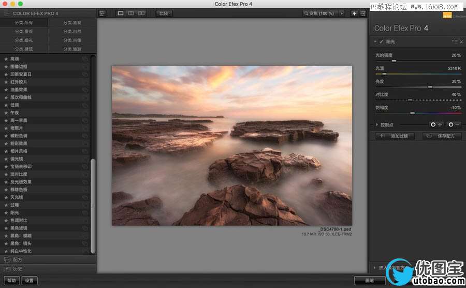Viewport: 466px width, 288px height.
Task: Click the 添加滤镜 add filter button
Action: point(395,136)
